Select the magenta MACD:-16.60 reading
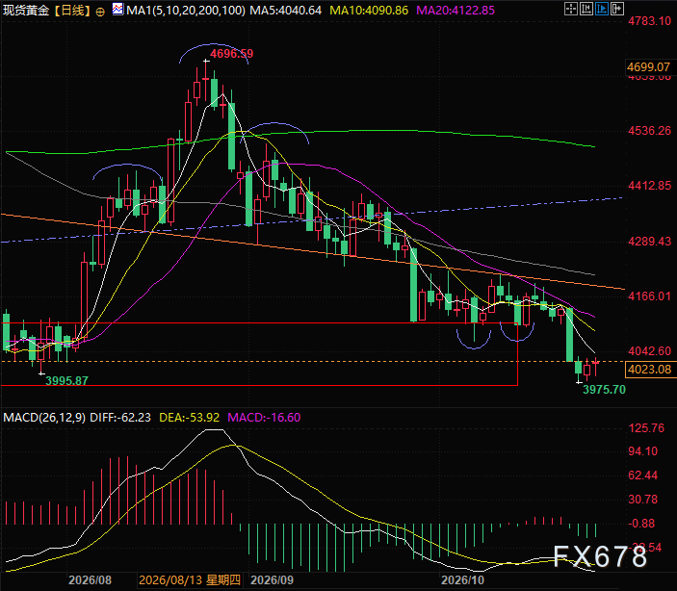677x591 pixels. point(264,418)
